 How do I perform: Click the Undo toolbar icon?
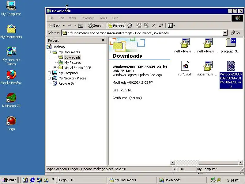coord(161,25)
